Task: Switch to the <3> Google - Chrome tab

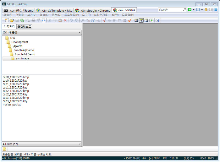Action: pyautogui.click(x=93, y=10)
